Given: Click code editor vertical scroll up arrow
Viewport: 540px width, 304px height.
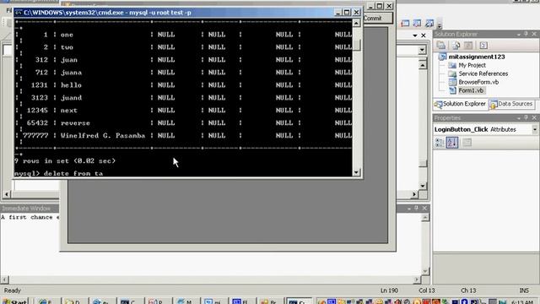Looking at the screenshot, I should (423, 65).
